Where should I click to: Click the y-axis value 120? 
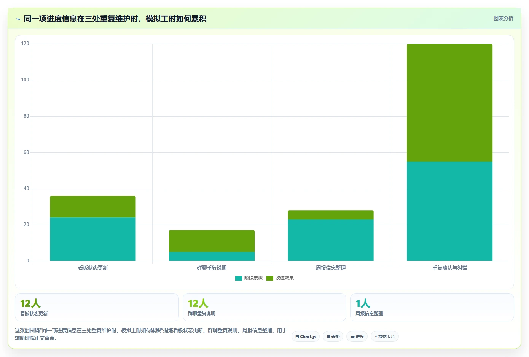coord(25,44)
